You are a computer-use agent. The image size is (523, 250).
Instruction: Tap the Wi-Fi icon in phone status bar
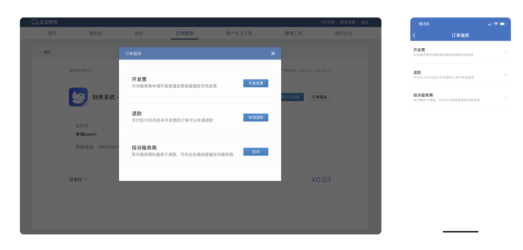pyautogui.click(x=496, y=24)
